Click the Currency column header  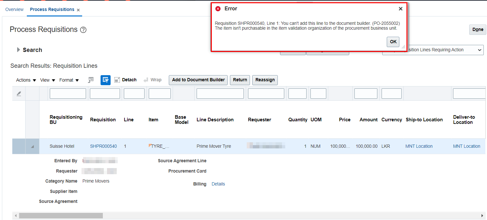pyautogui.click(x=392, y=120)
